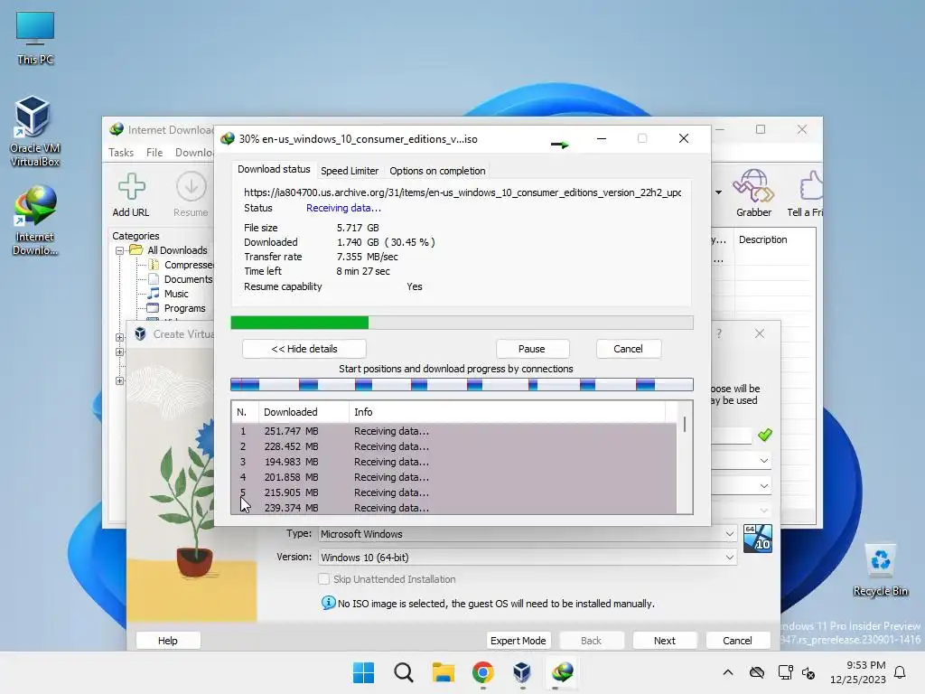Open notifications bell icon
This screenshot has width=925, height=694.
pyautogui.click(x=901, y=672)
